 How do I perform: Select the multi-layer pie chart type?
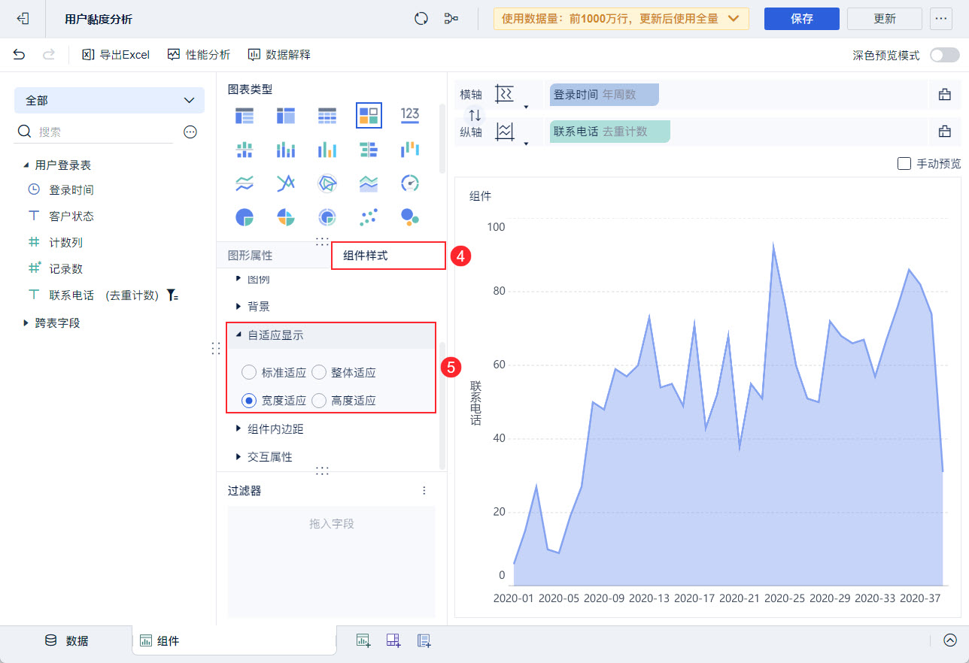(x=327, y=217)
